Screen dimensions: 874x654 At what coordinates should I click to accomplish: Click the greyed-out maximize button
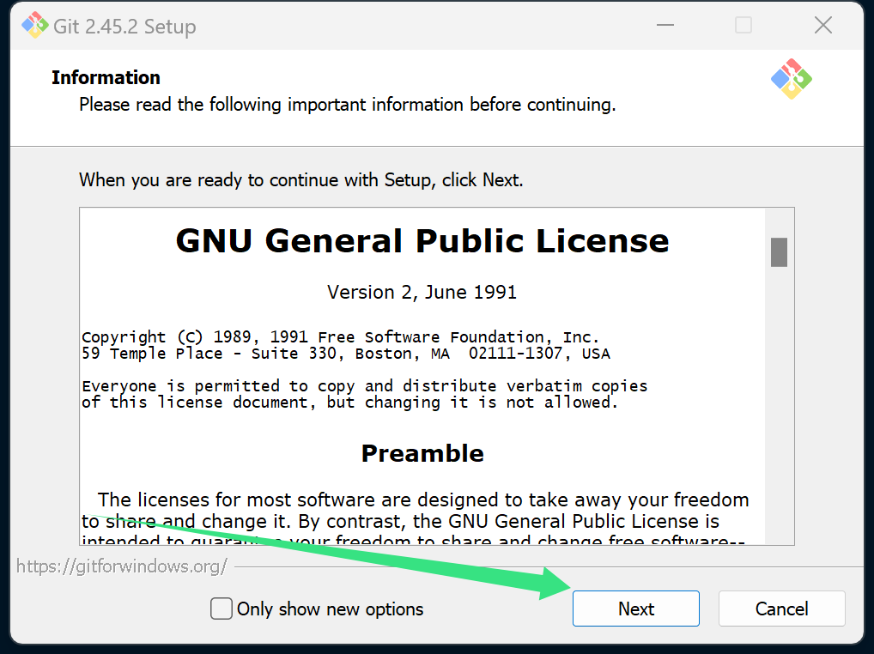pyautogui.click(x=744, y=26)
